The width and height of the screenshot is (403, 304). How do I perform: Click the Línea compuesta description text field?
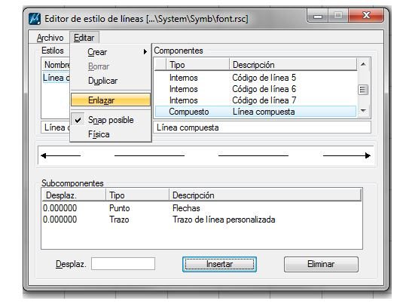pos(262,127)
